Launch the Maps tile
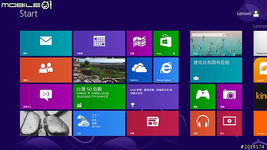Image resolution: width=267 pixels, height=150 pixels. tap(139, 43)
